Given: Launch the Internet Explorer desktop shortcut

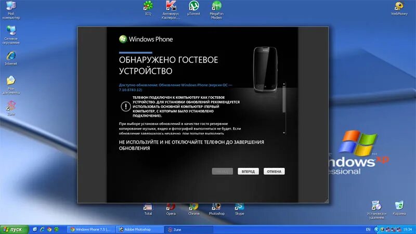Looking at the screenshot, I should [x=11, y=58].
